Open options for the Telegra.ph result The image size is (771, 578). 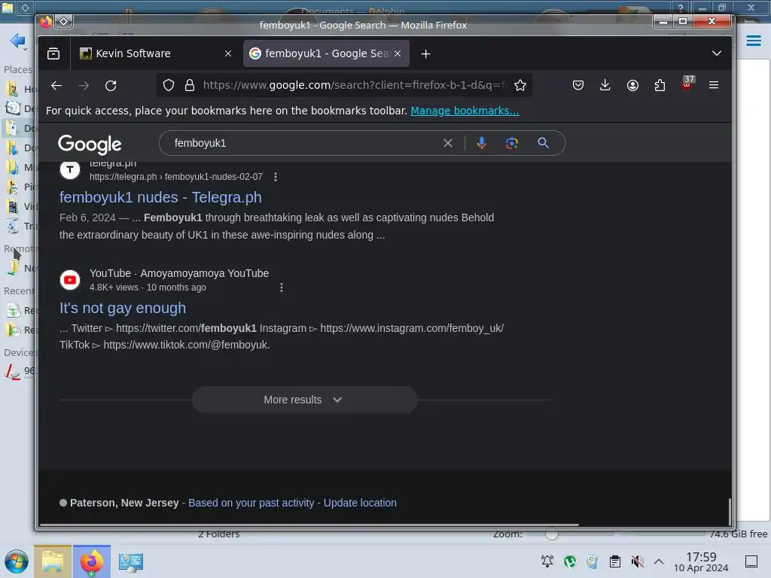(276, 177)
